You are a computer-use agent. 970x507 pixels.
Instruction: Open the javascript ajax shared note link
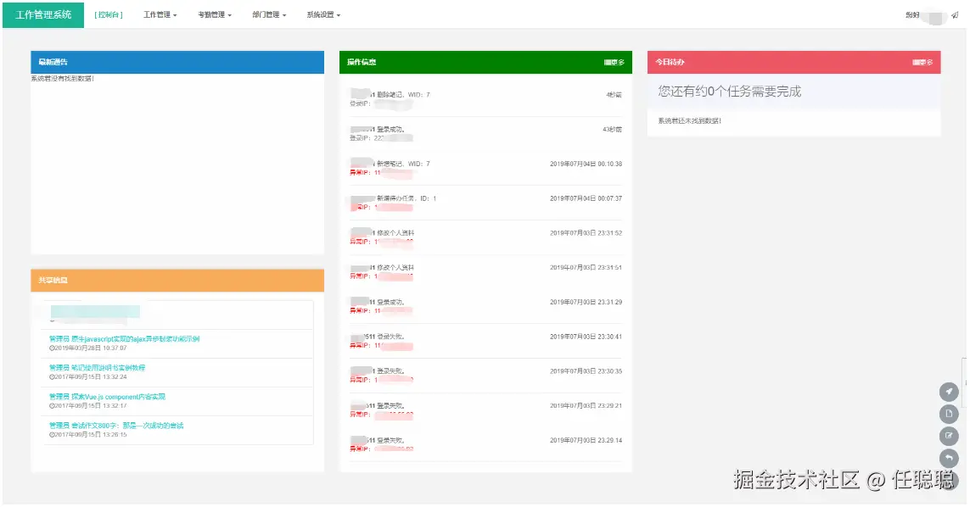(x=125, y=339)
